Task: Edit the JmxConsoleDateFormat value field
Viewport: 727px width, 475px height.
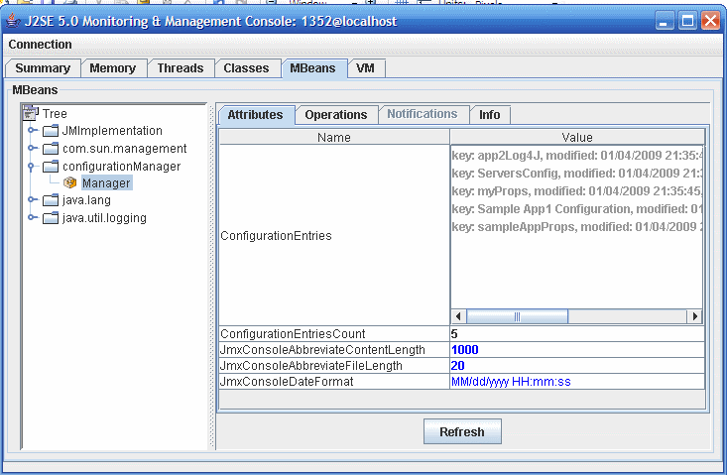Action: [x=576, y=382]
